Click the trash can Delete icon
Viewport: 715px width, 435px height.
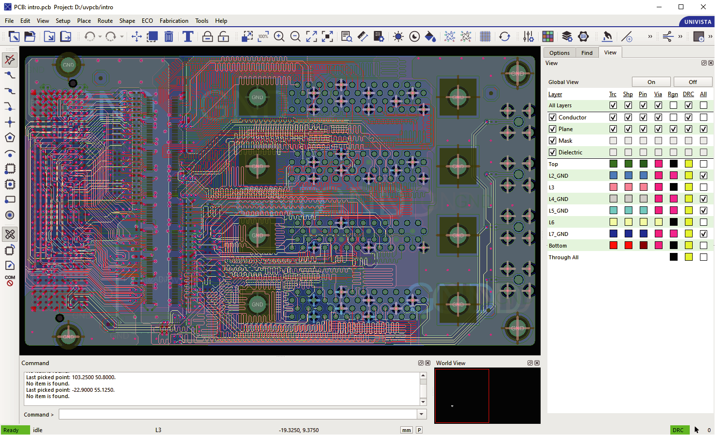(169, 37)
